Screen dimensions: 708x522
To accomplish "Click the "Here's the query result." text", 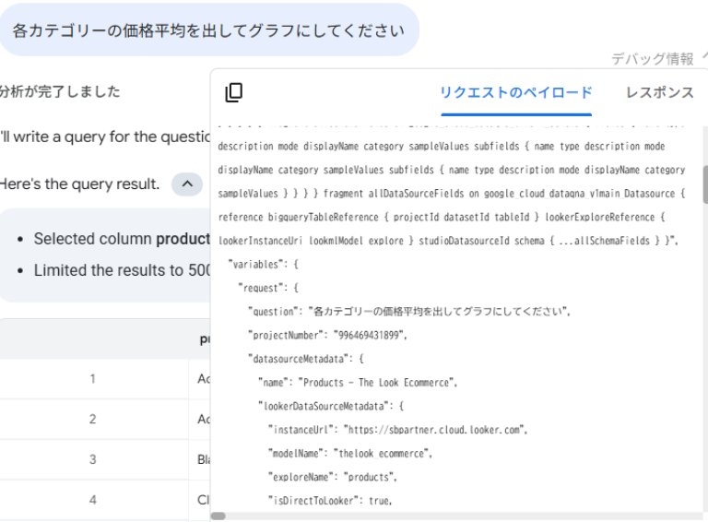I will [80, 184].
